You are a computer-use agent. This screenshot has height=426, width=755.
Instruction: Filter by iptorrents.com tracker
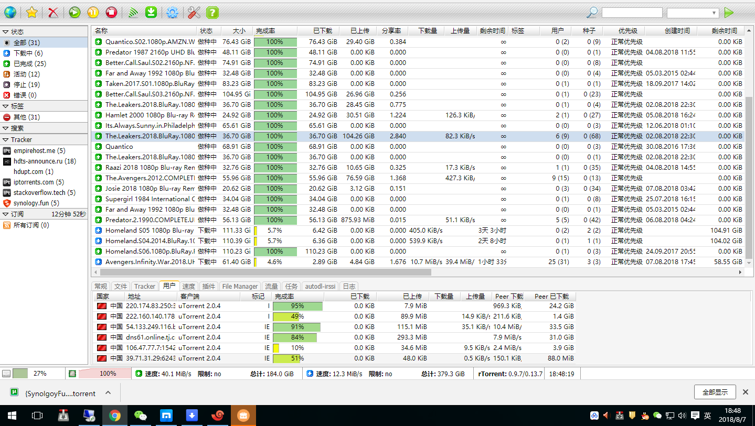[44, 182]
